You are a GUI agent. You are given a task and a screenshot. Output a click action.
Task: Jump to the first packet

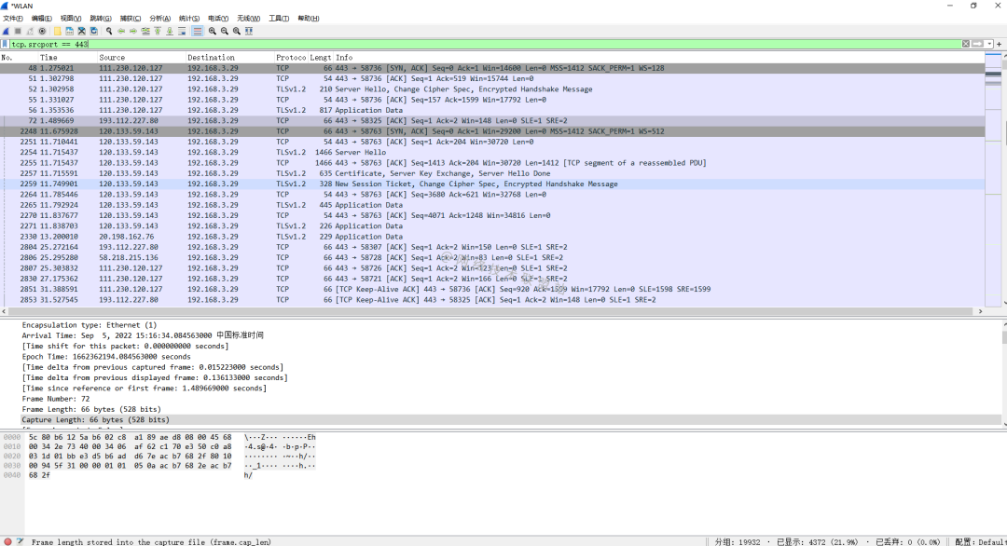[x=158, y=31]
